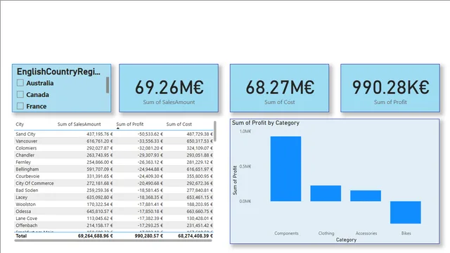The height and width of the screenshot is (253, 450).
Task: Select the Chandler city cell
Action: click(25, 155)
